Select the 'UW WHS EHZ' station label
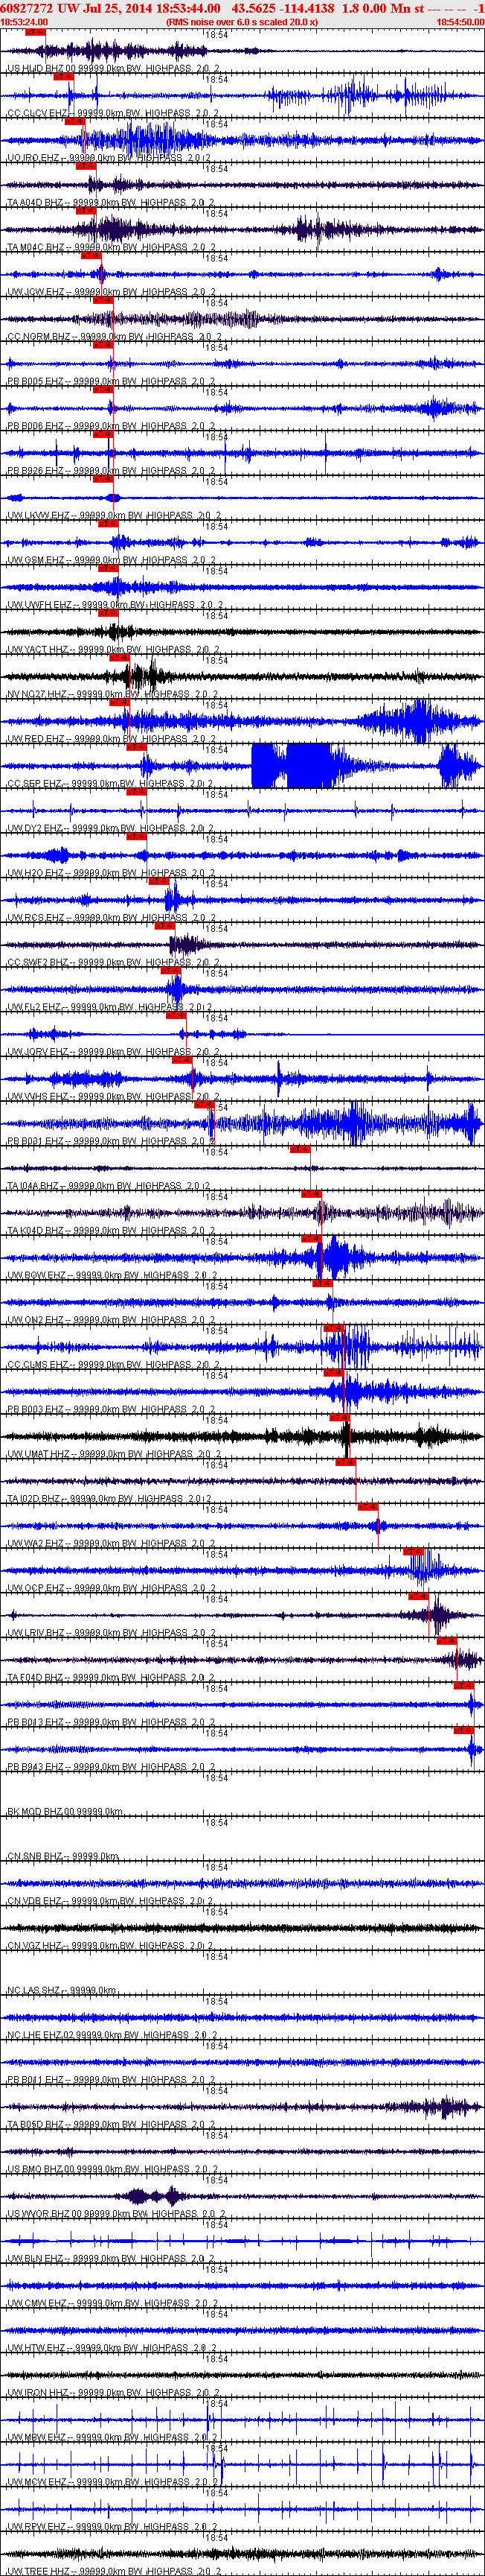The image size is (485, 2576). coord(36,1097)
